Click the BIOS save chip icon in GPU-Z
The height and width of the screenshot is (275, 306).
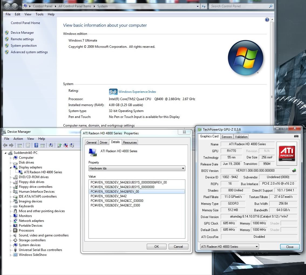coord(294,171)
